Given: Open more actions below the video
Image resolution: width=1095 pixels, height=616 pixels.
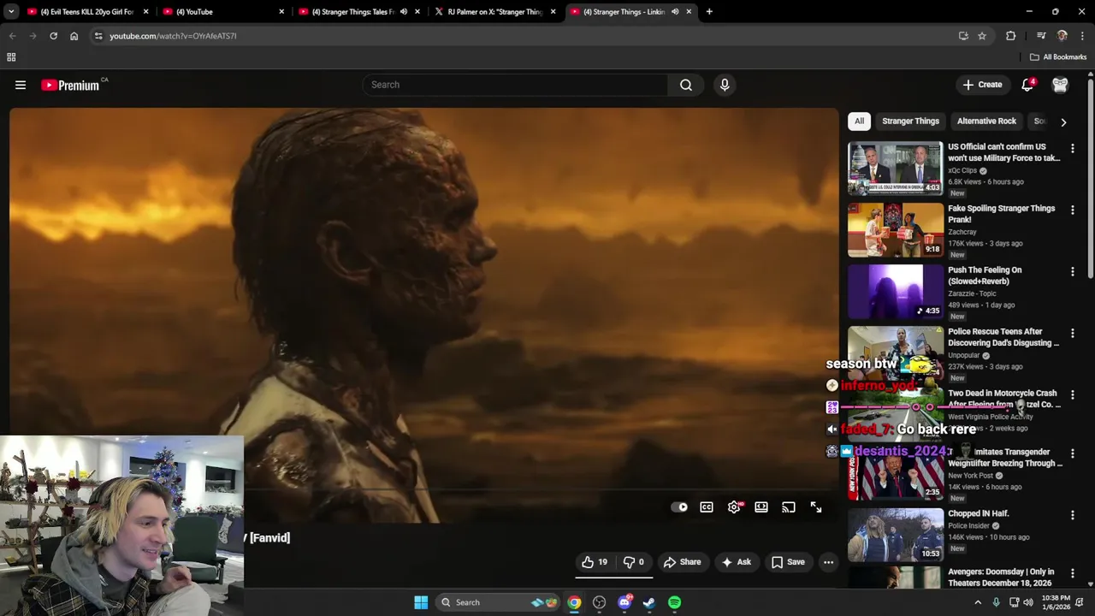Looking at the screenshot, I should point(828,562).
